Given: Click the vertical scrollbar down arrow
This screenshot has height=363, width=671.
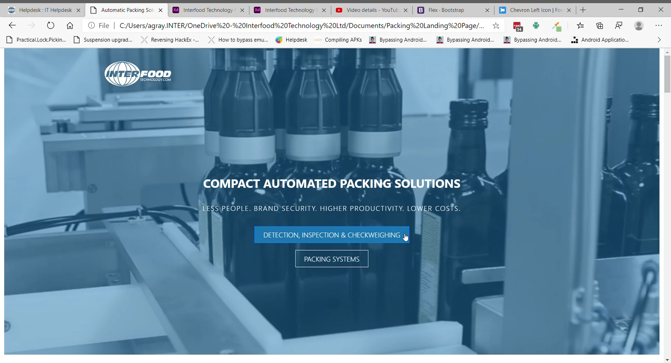Looking at the screenshot, I should pos(667,360).
